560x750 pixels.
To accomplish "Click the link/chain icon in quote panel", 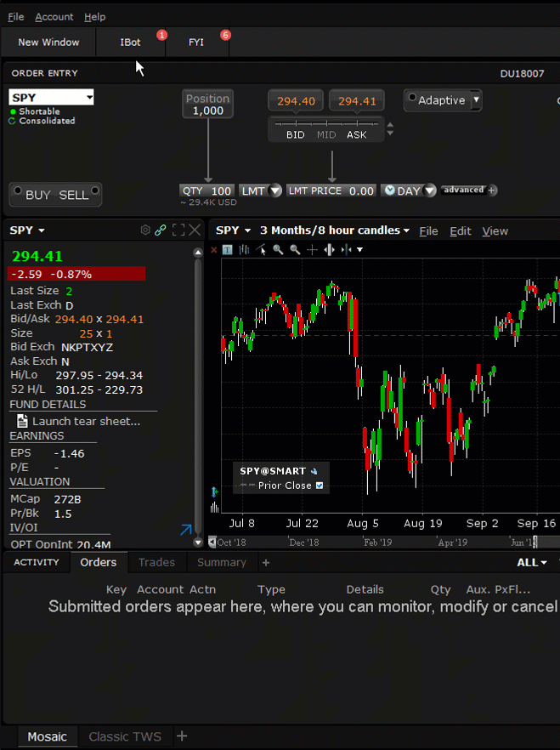I will pos(160,230).
